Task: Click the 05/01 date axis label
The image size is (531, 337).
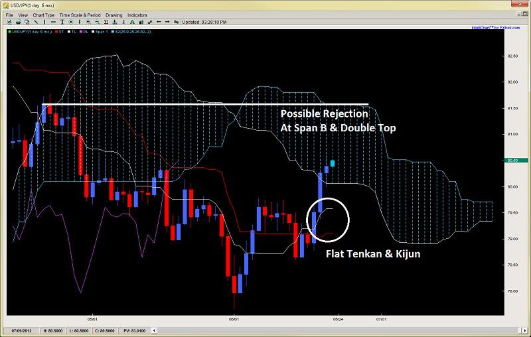Action: 93,318
